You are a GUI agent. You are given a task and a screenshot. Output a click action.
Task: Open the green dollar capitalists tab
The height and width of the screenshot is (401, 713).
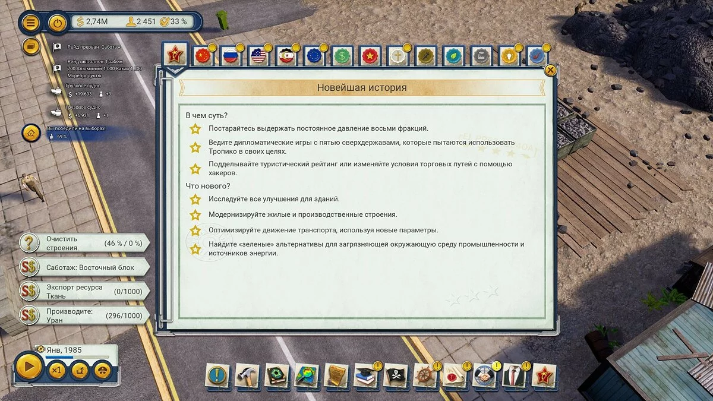(342, 56)
